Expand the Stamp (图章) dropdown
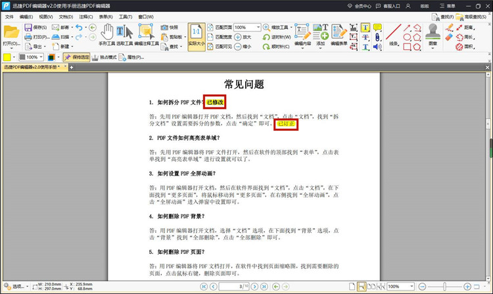493x294 pixels. coord(433,48)
